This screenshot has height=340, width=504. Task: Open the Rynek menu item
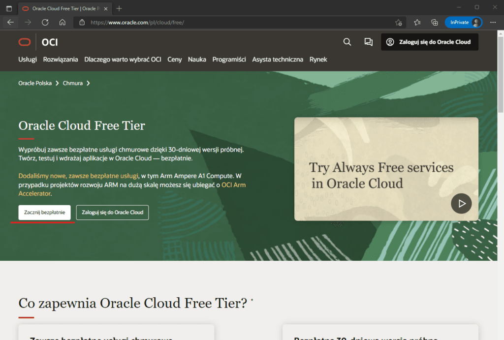[x=318, y=60]
